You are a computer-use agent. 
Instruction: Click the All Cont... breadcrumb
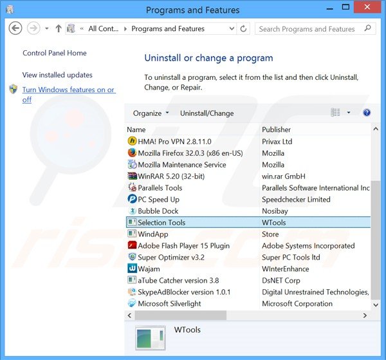[x=104, y=29]
